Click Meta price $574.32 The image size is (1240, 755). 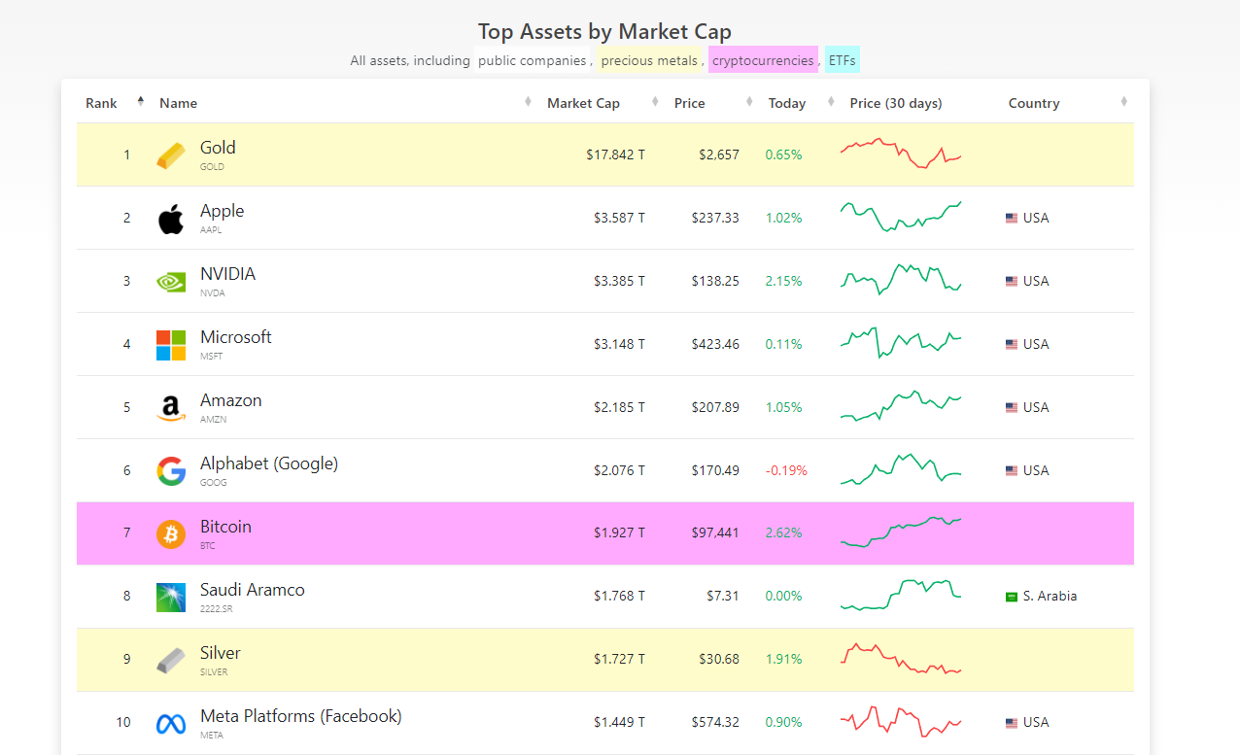(715, 722)
